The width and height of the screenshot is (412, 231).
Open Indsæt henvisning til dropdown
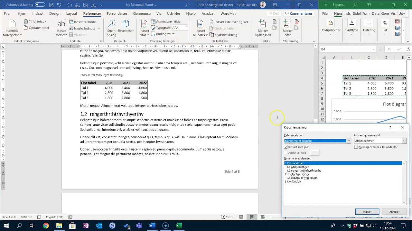coord(404,141)
